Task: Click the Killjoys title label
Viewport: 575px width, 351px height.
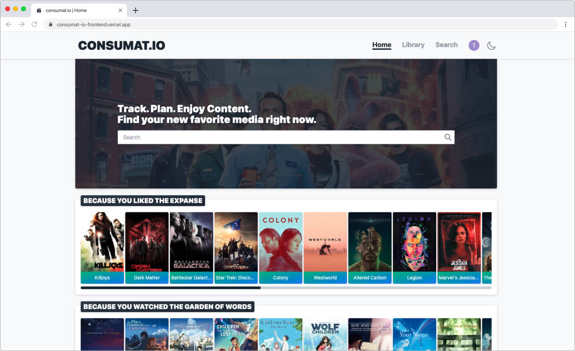Action: pos(102,278)
